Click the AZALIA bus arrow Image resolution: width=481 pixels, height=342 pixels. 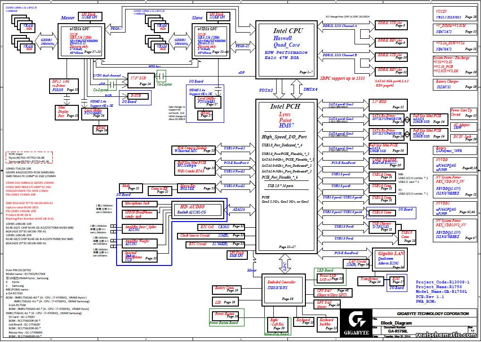(x=239, y=209)
